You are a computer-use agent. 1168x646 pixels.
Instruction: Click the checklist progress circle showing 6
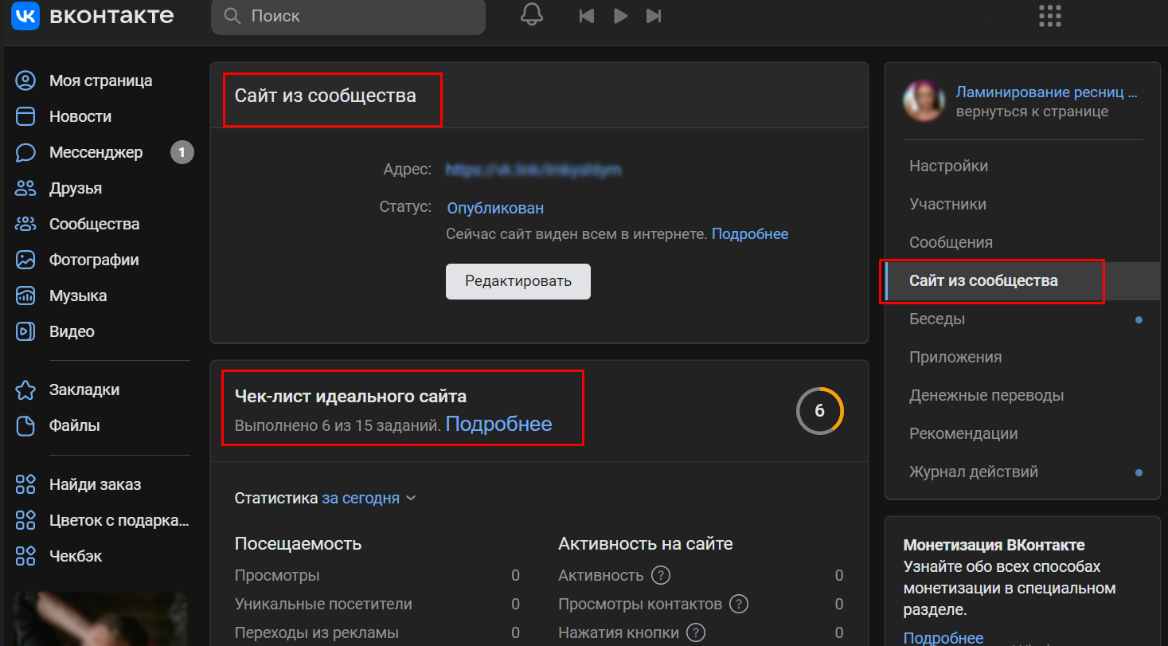click(x=819, y=411)
